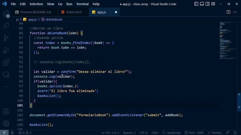Click unsaved dot on app.js tab
241x135 pixels.
[116, 12]
